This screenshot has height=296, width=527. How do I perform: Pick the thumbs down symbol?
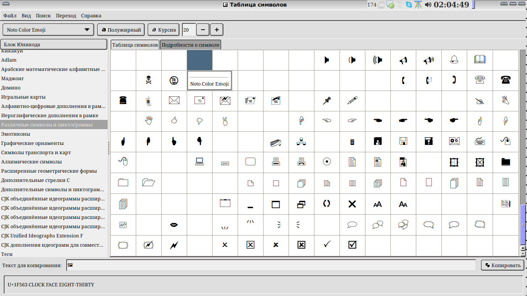[199, 121]
